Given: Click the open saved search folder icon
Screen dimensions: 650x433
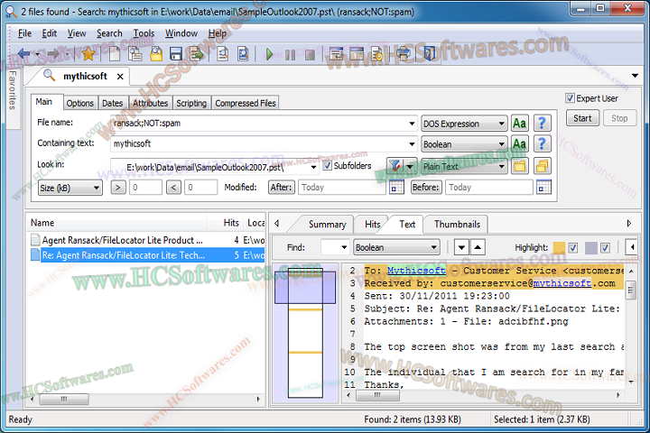Looking at the screenshot, I should click(156, 54).
